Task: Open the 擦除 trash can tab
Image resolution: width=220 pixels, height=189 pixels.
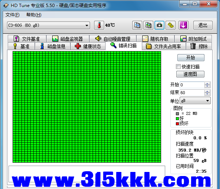Action: [199, 46]
